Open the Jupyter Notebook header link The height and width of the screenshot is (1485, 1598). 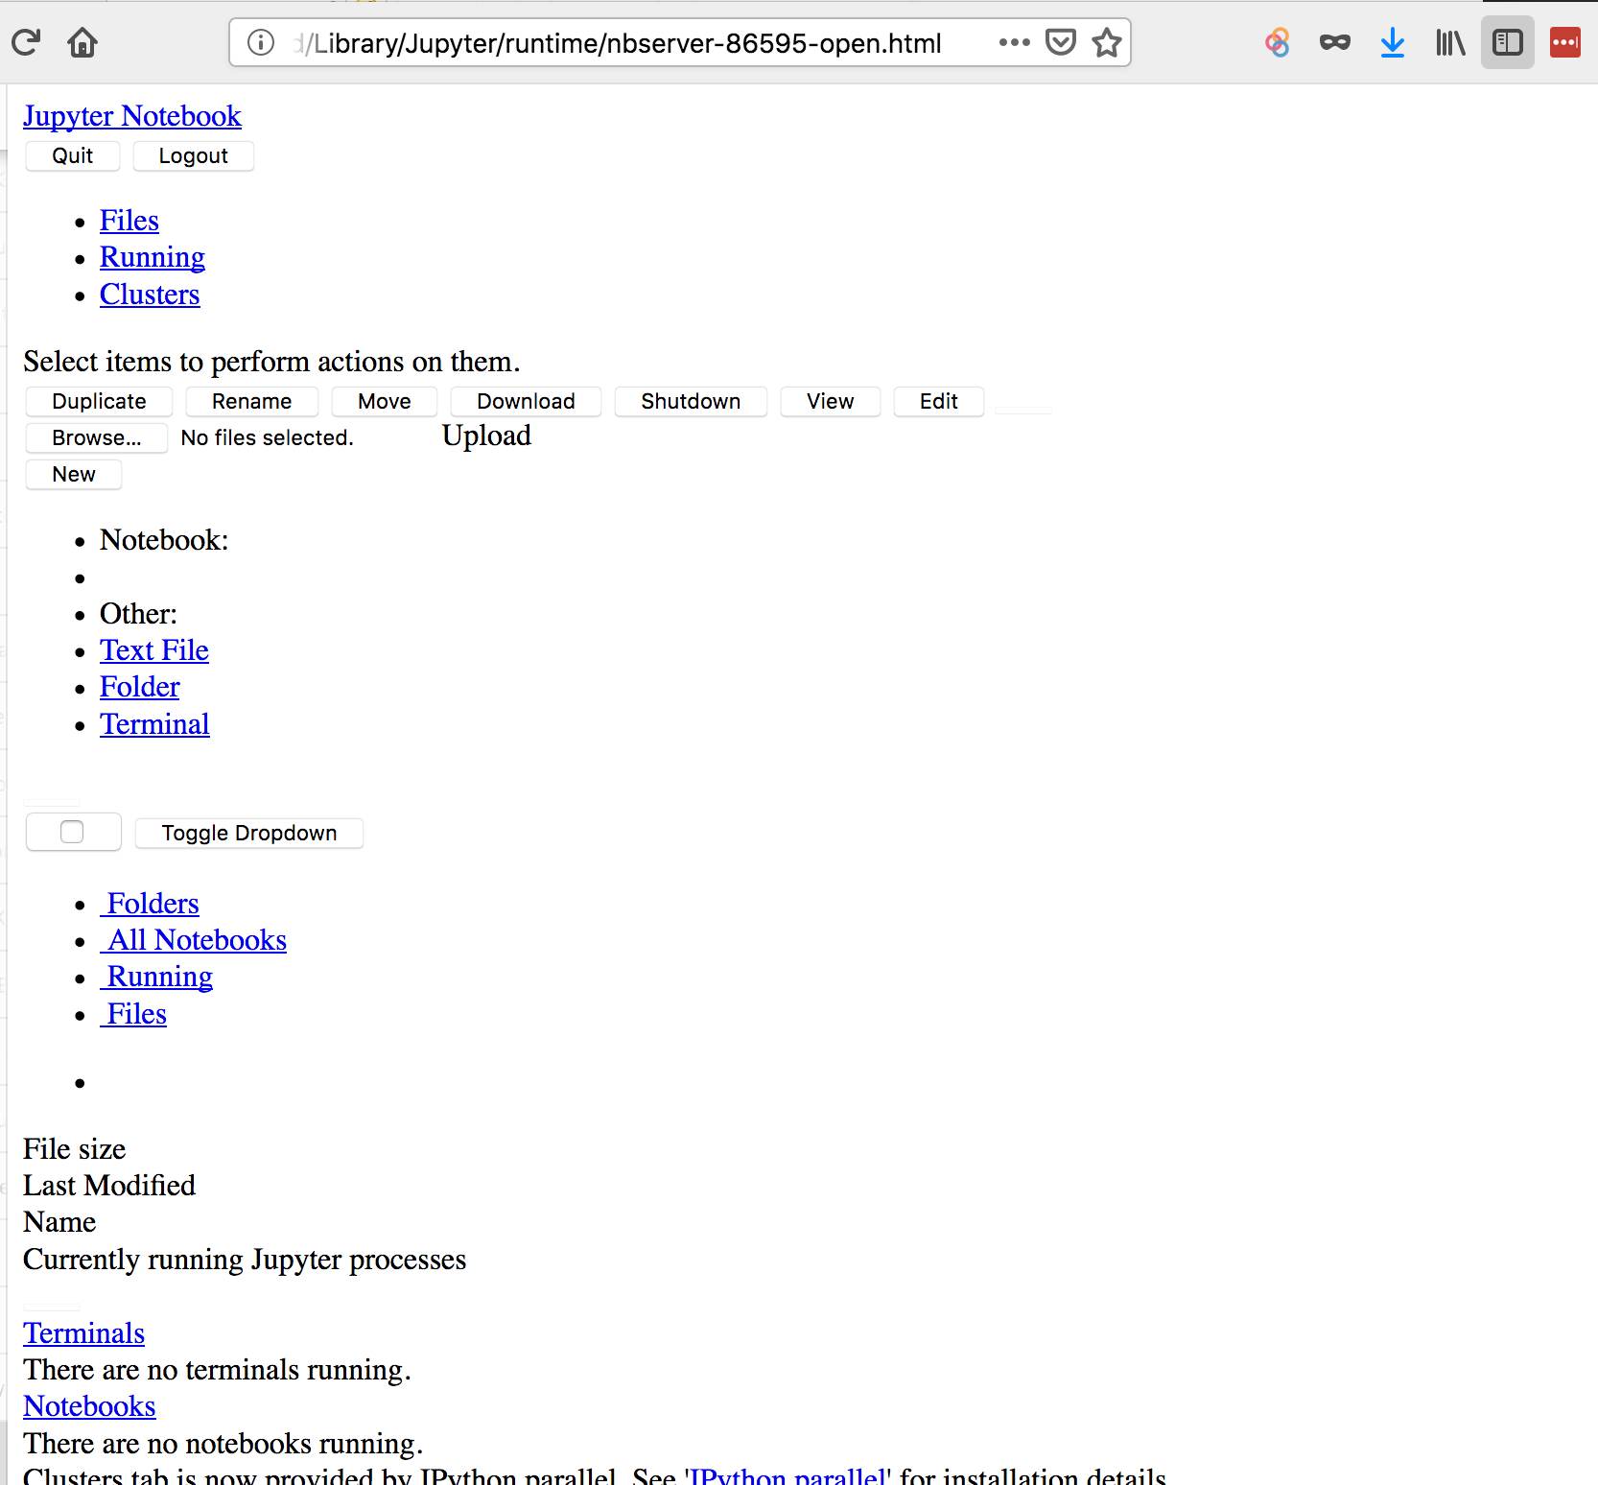(x=132, y=116)
